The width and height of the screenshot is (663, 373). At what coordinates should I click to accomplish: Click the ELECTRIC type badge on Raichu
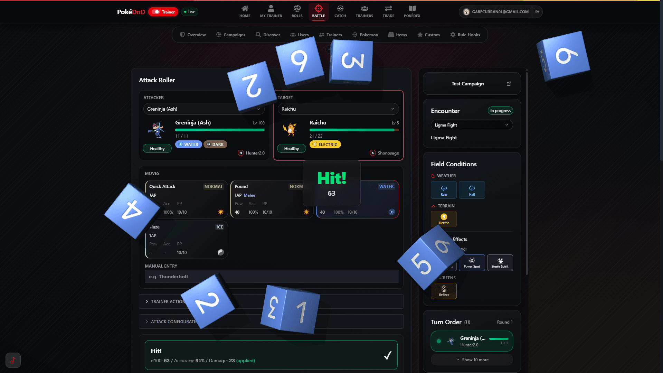tap(325, 144)
